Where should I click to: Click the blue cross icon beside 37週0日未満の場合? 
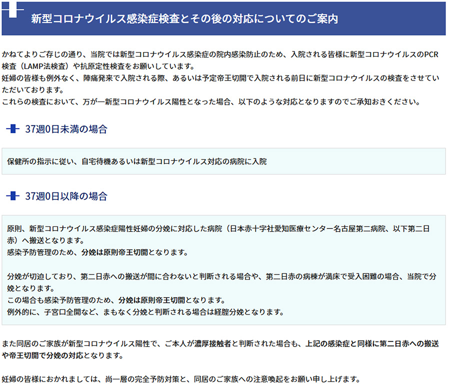click(x=13, y=129)
